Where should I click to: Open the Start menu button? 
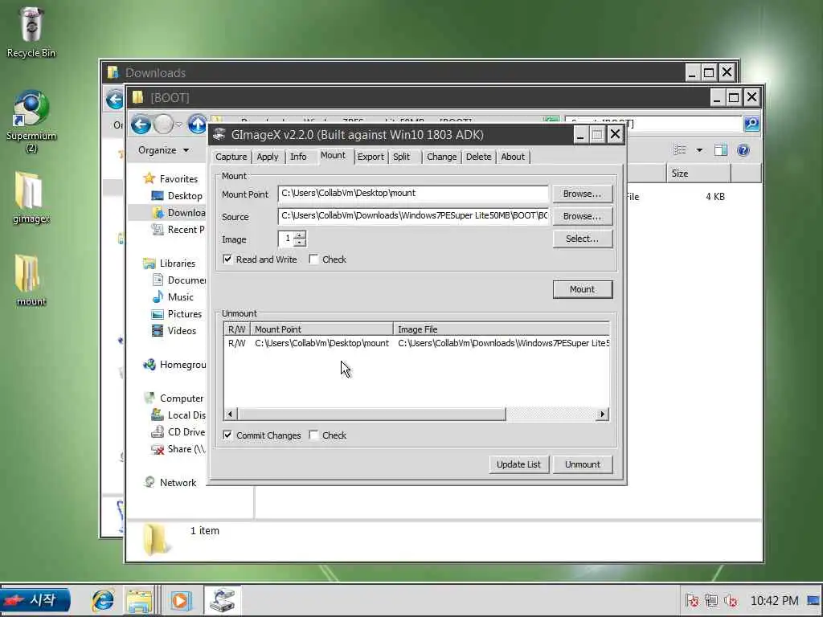(35, 599)
